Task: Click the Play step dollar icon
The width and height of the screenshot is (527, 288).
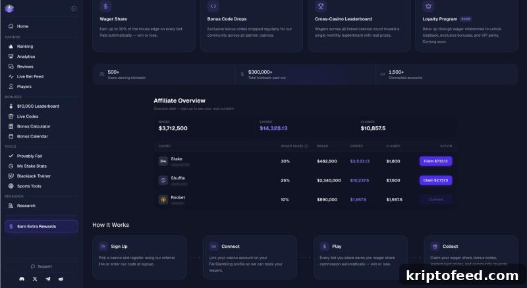Action: pyautogui.click(x=324, y=246)
